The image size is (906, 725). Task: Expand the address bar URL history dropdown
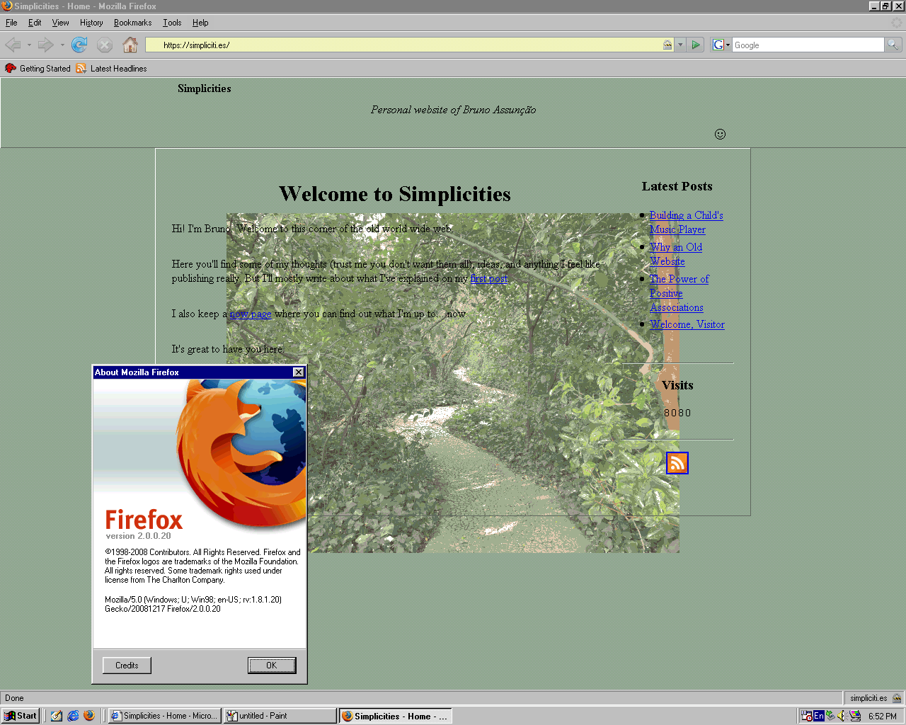click(x=680, y=45)
